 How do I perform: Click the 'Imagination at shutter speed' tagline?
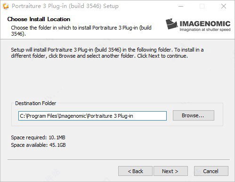205,30
